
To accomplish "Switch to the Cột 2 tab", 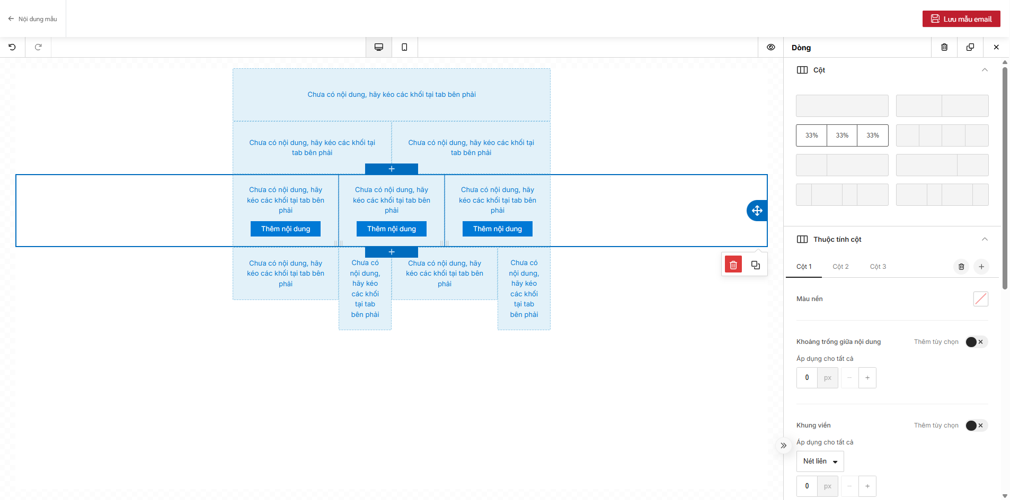I will coord(840,267).
